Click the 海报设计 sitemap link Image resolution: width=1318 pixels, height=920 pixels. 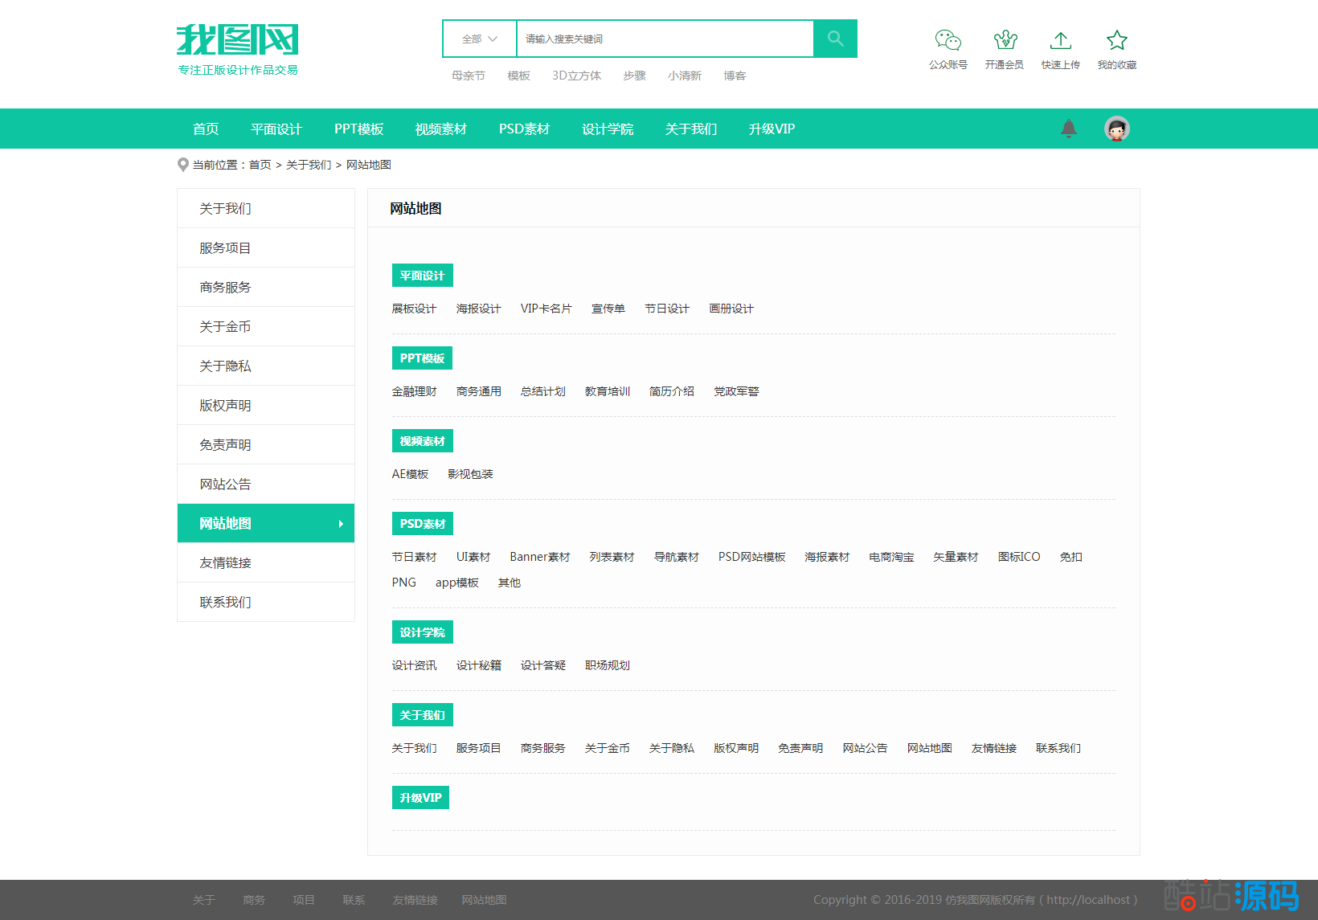tap(478, 309)
